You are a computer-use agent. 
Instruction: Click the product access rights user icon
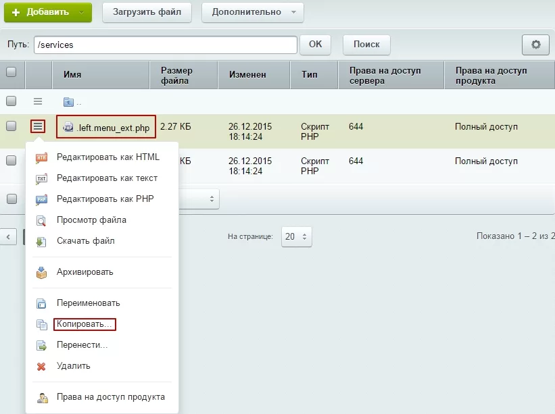tap(42, 397)
